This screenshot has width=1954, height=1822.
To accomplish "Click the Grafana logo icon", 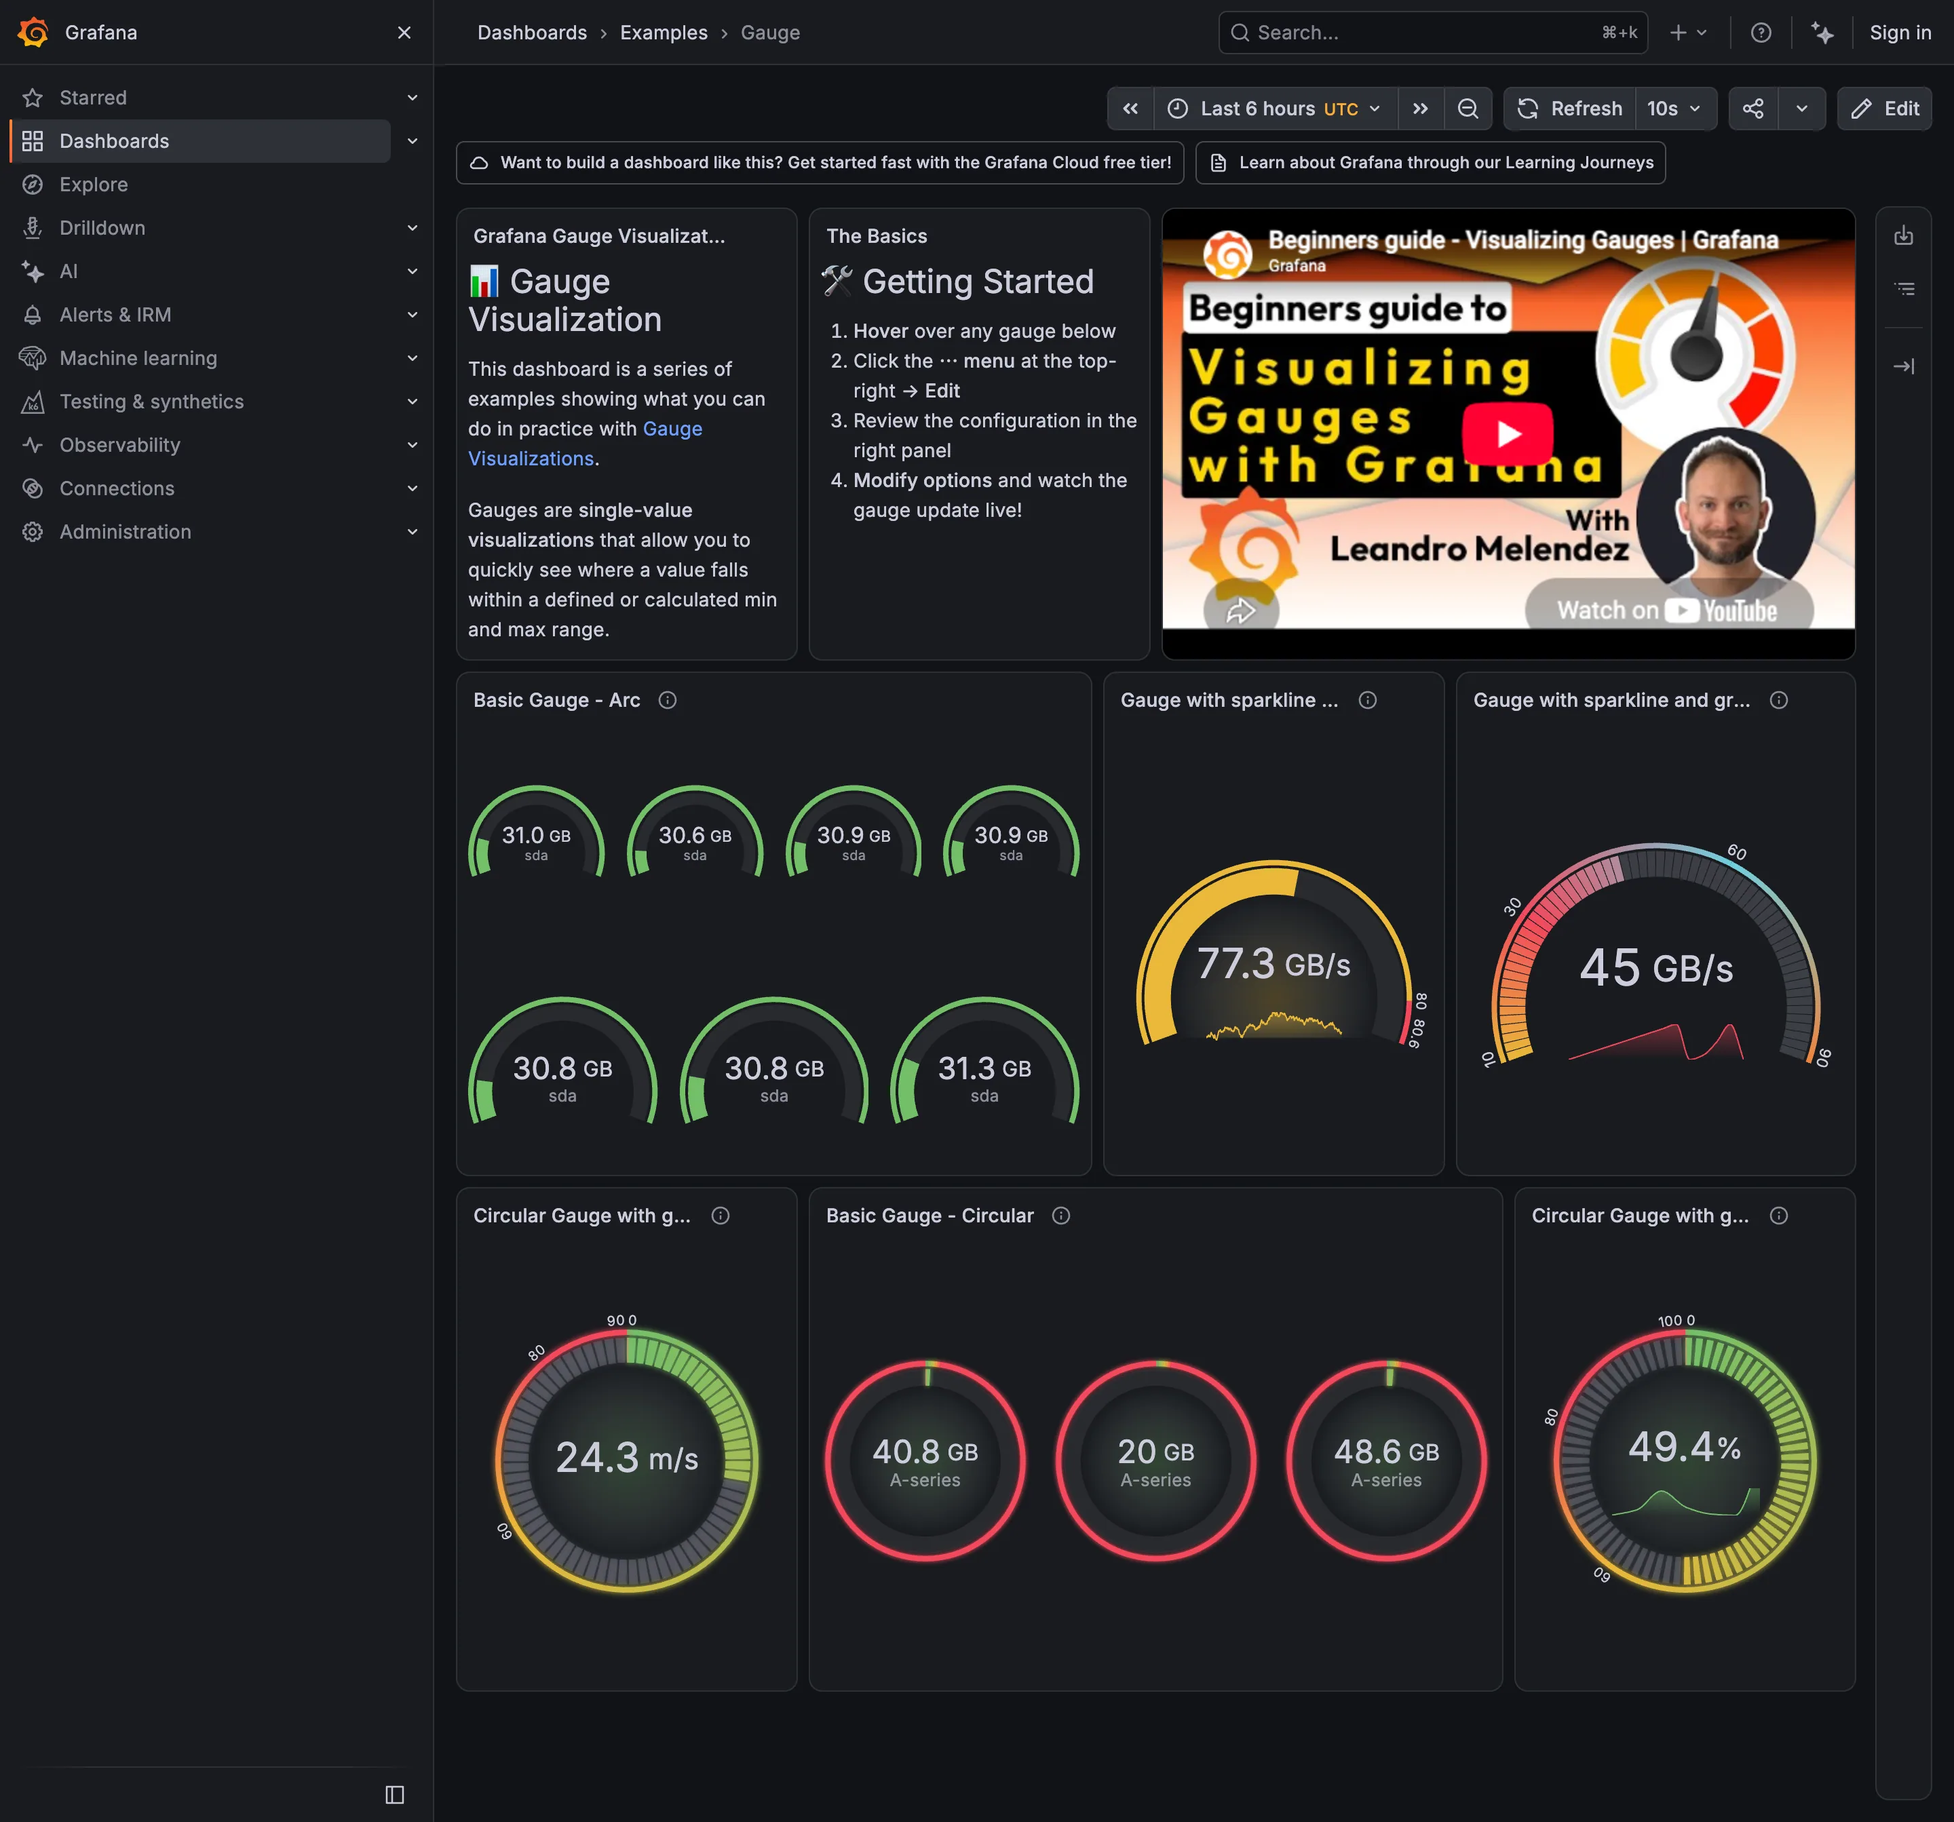I will point(33,33).
